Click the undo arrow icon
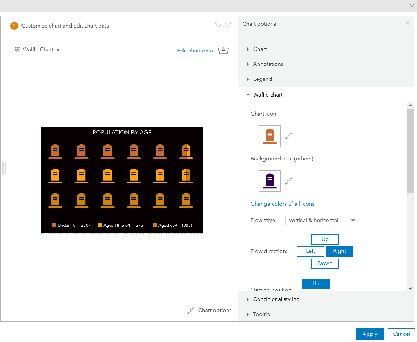The width and height of the screenshot is (417, 342). pyautogui.click(x=218, y=24)
